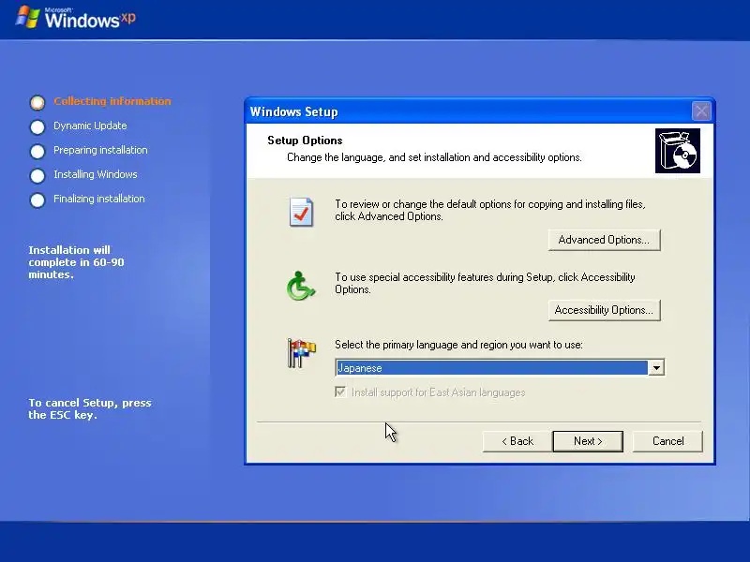The height and width of the screenshot is (562, 750).
Task: Click the green accessibility wheelchair icon
Action: point(301,286)
